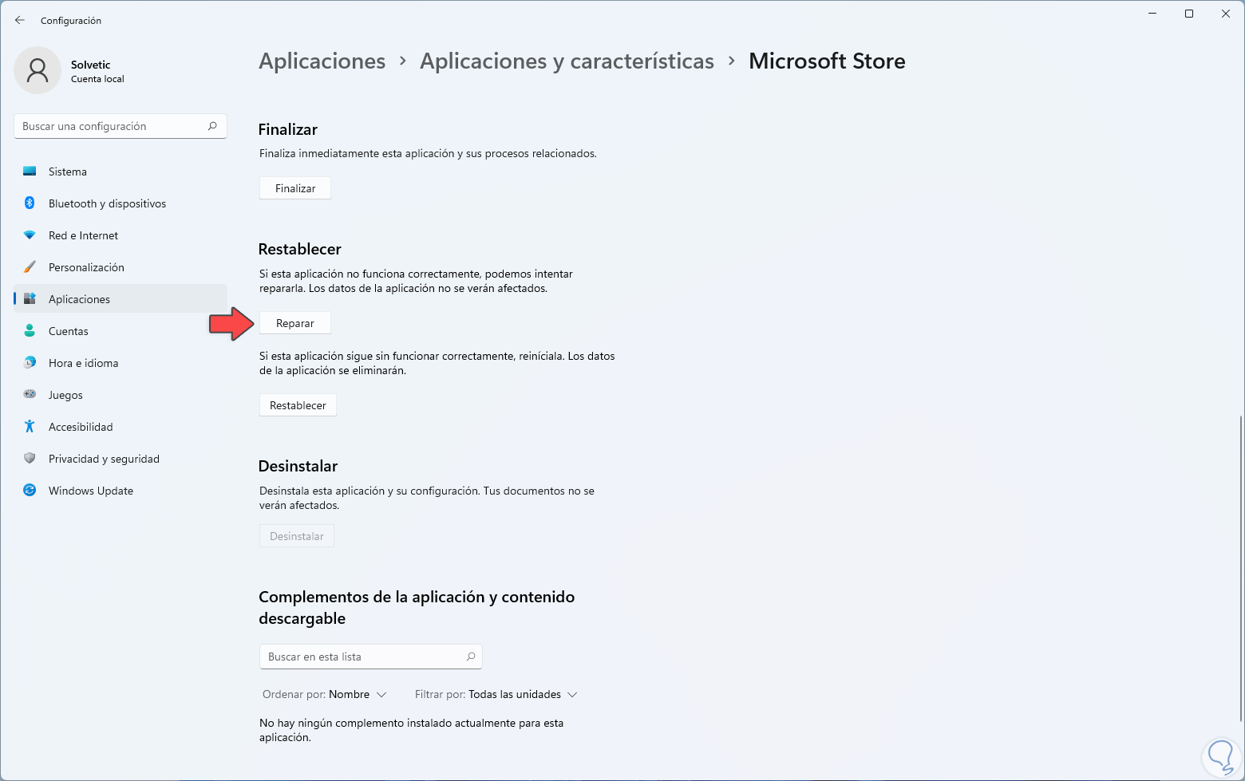Select the Privacidad y seguridad shield icon
This screenshot has height=781, width=1245.
pyautogui.click(x=30, y=459)
